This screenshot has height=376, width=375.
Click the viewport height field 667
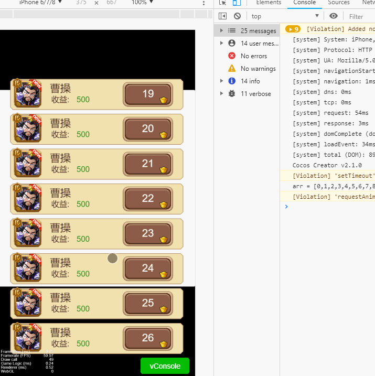pos(112,3)
